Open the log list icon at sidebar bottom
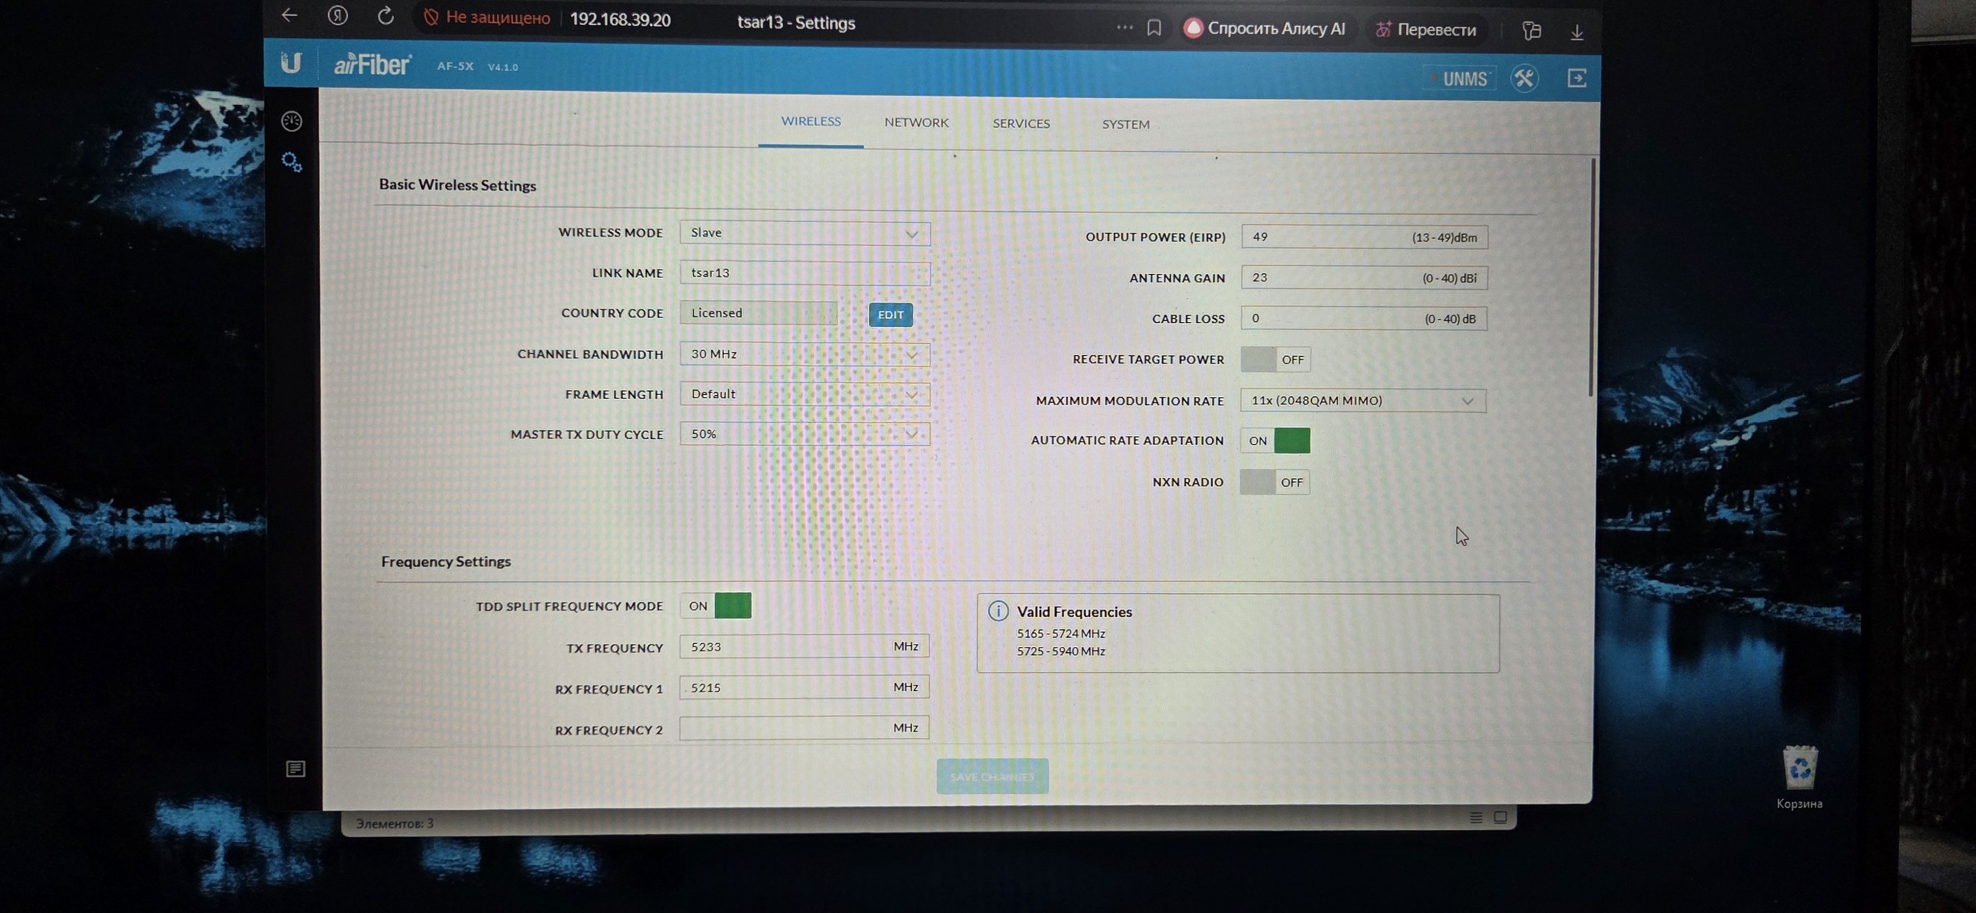The width and height of the screenshot is (1976, 913). click(295, 769)
